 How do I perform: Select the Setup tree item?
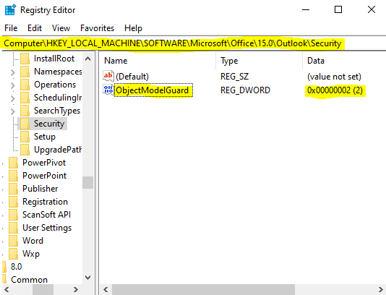click(x=45, y=137)
